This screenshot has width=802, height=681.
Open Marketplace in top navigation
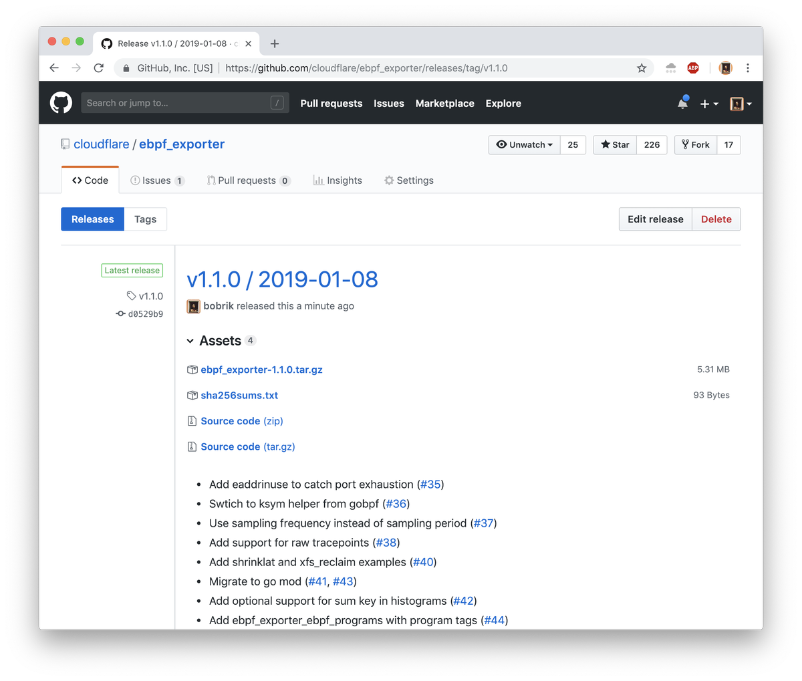[445, 104]
